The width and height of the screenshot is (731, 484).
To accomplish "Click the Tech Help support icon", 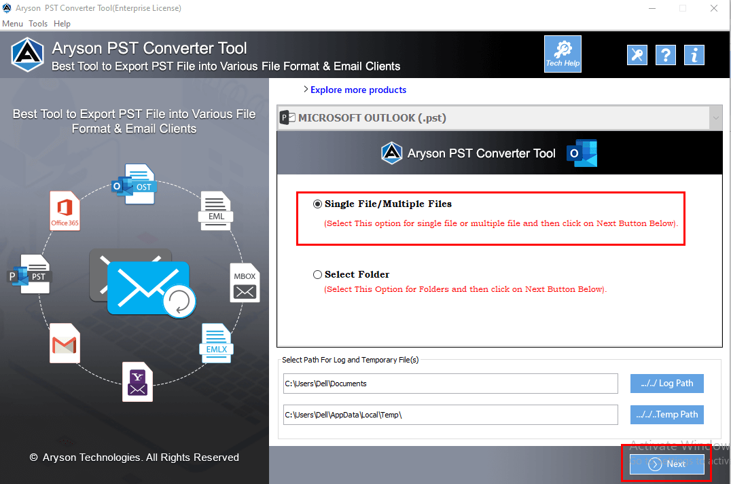I will click(x=563, y=54).
